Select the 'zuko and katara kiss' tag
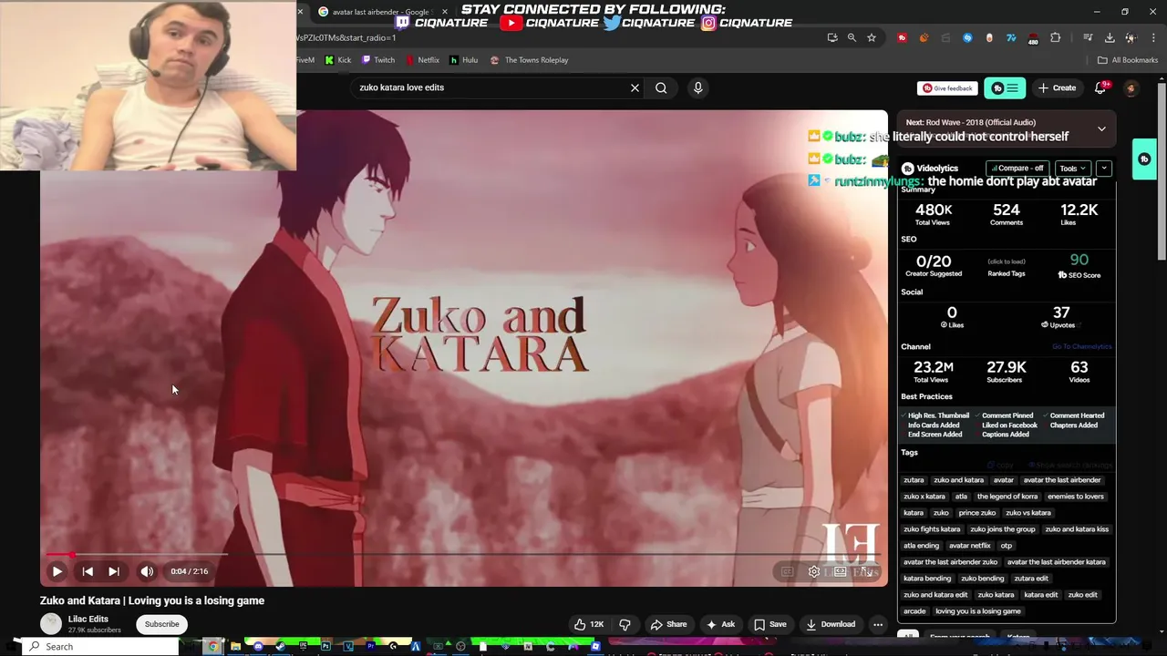Screen dimensions: 1167x656 (1077, 529)
